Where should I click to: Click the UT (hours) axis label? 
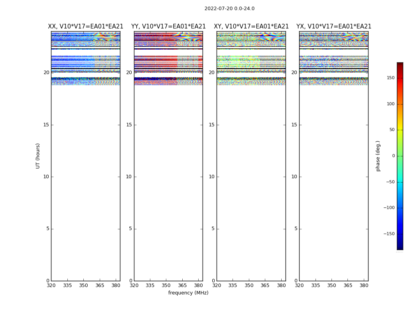[38, 156]
